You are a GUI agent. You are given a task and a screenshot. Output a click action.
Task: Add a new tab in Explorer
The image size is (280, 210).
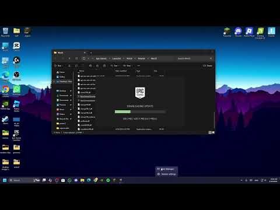[91, 52]
